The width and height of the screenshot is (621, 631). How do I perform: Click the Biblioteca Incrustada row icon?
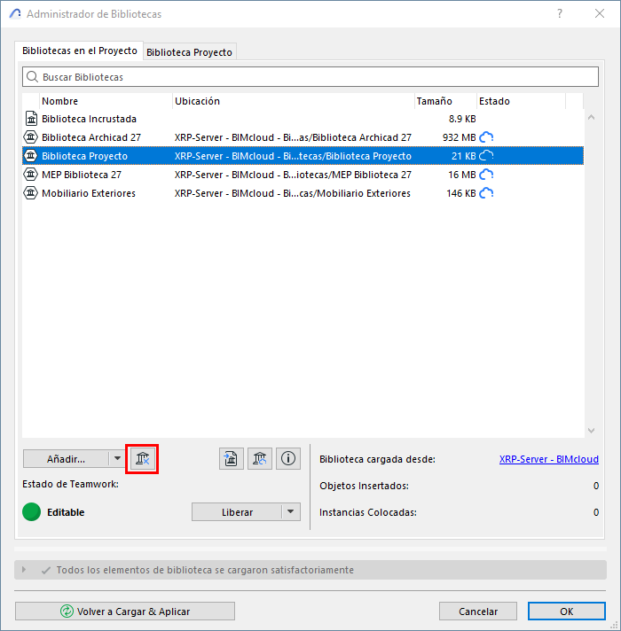tap(31, 119)
